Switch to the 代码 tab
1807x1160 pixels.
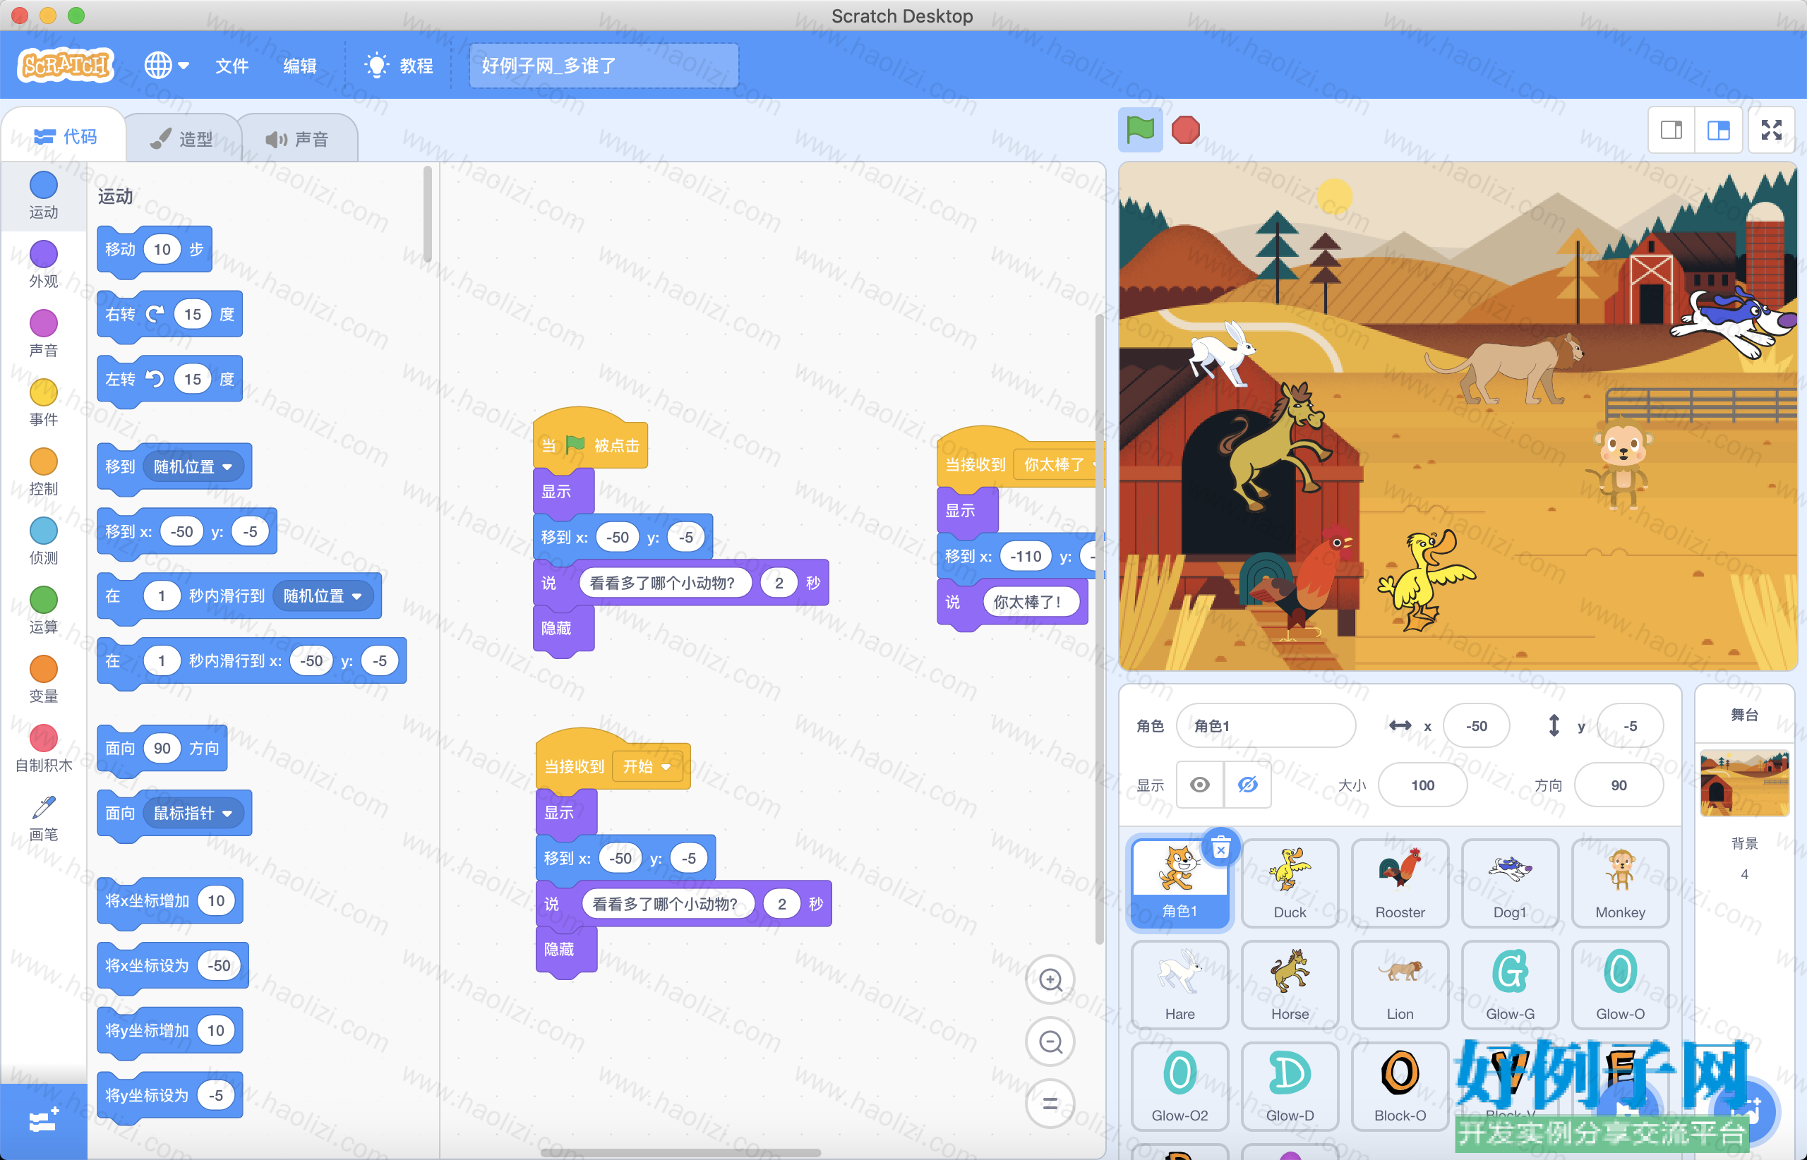click(66, 136)
